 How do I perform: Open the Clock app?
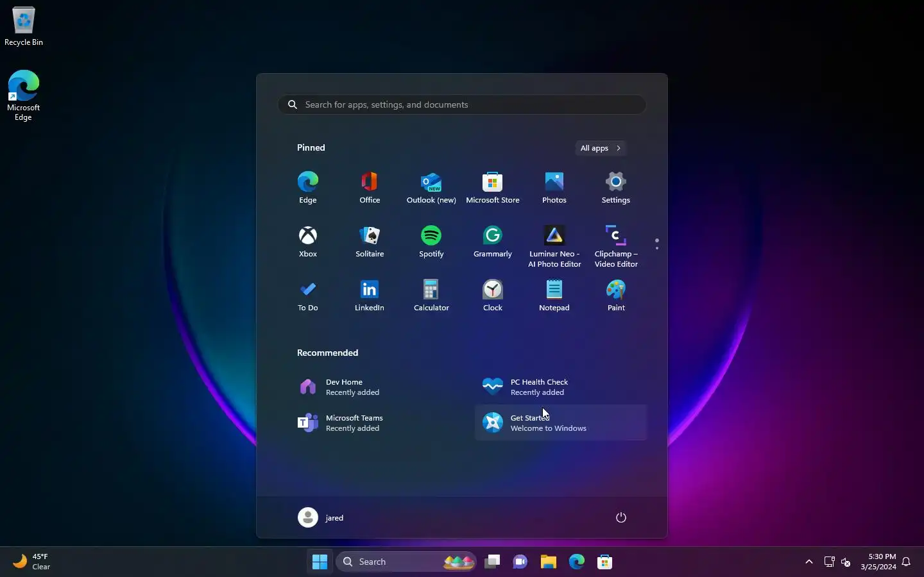493,296
